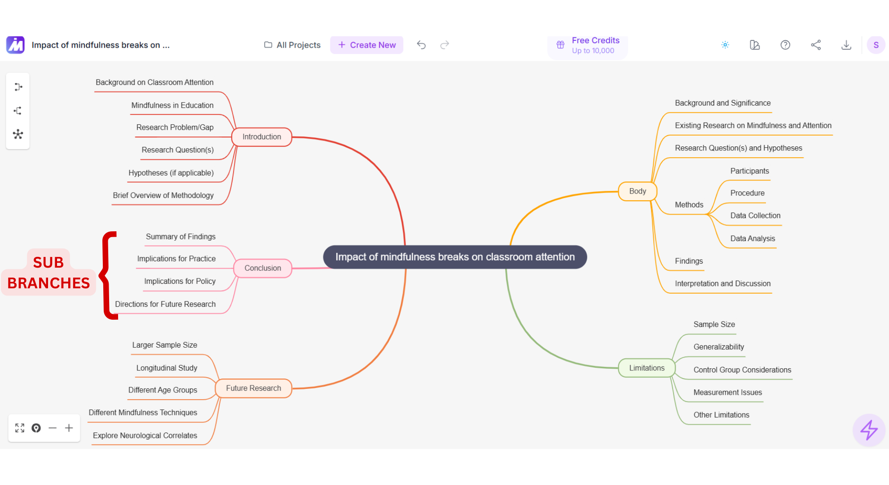
Task: Select Background and Significance node
Action: click(723, 103)
